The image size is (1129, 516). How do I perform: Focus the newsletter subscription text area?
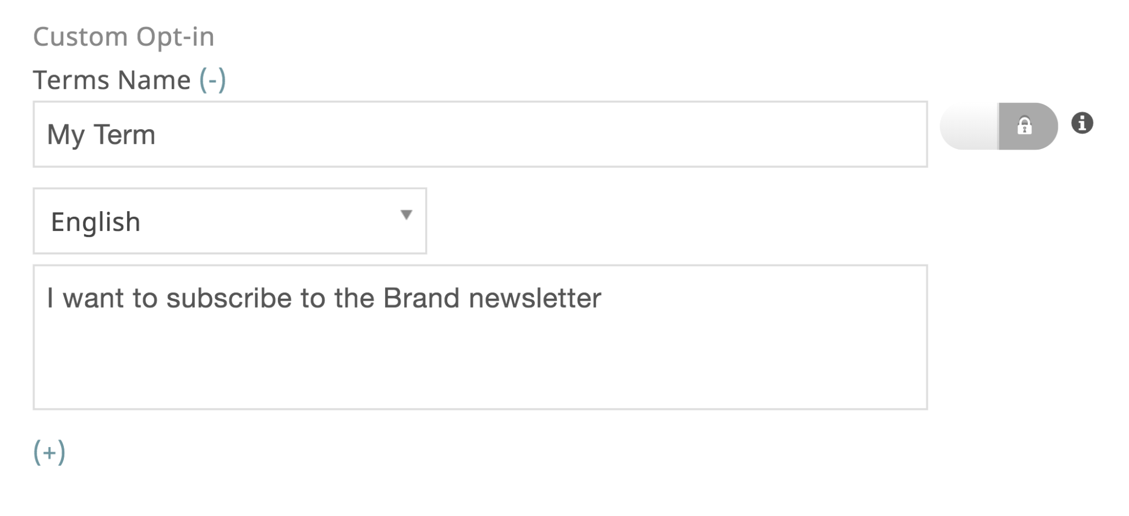pyautogui.click(x=480, y=337)
